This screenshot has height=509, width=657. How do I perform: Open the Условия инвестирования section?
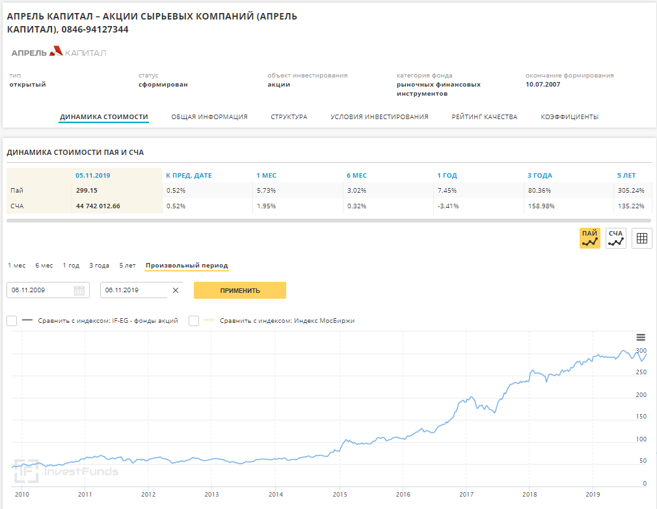point(379,117)
